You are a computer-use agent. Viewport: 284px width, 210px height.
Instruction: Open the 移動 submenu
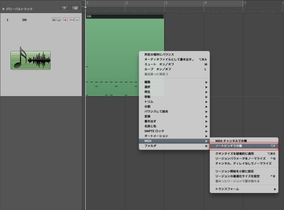pos(174,97)
